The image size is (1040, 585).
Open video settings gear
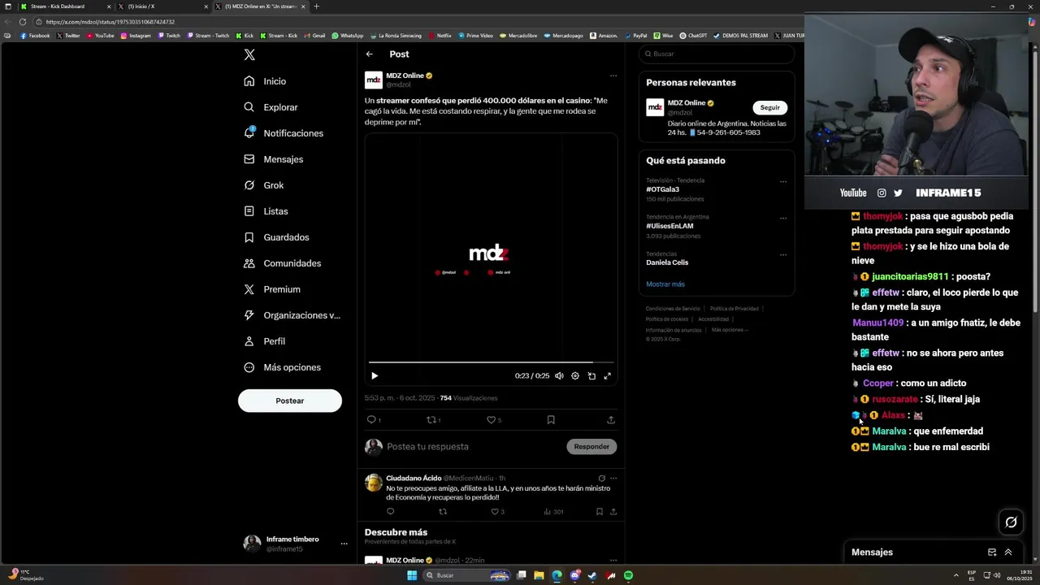click(x=575, y=376)
